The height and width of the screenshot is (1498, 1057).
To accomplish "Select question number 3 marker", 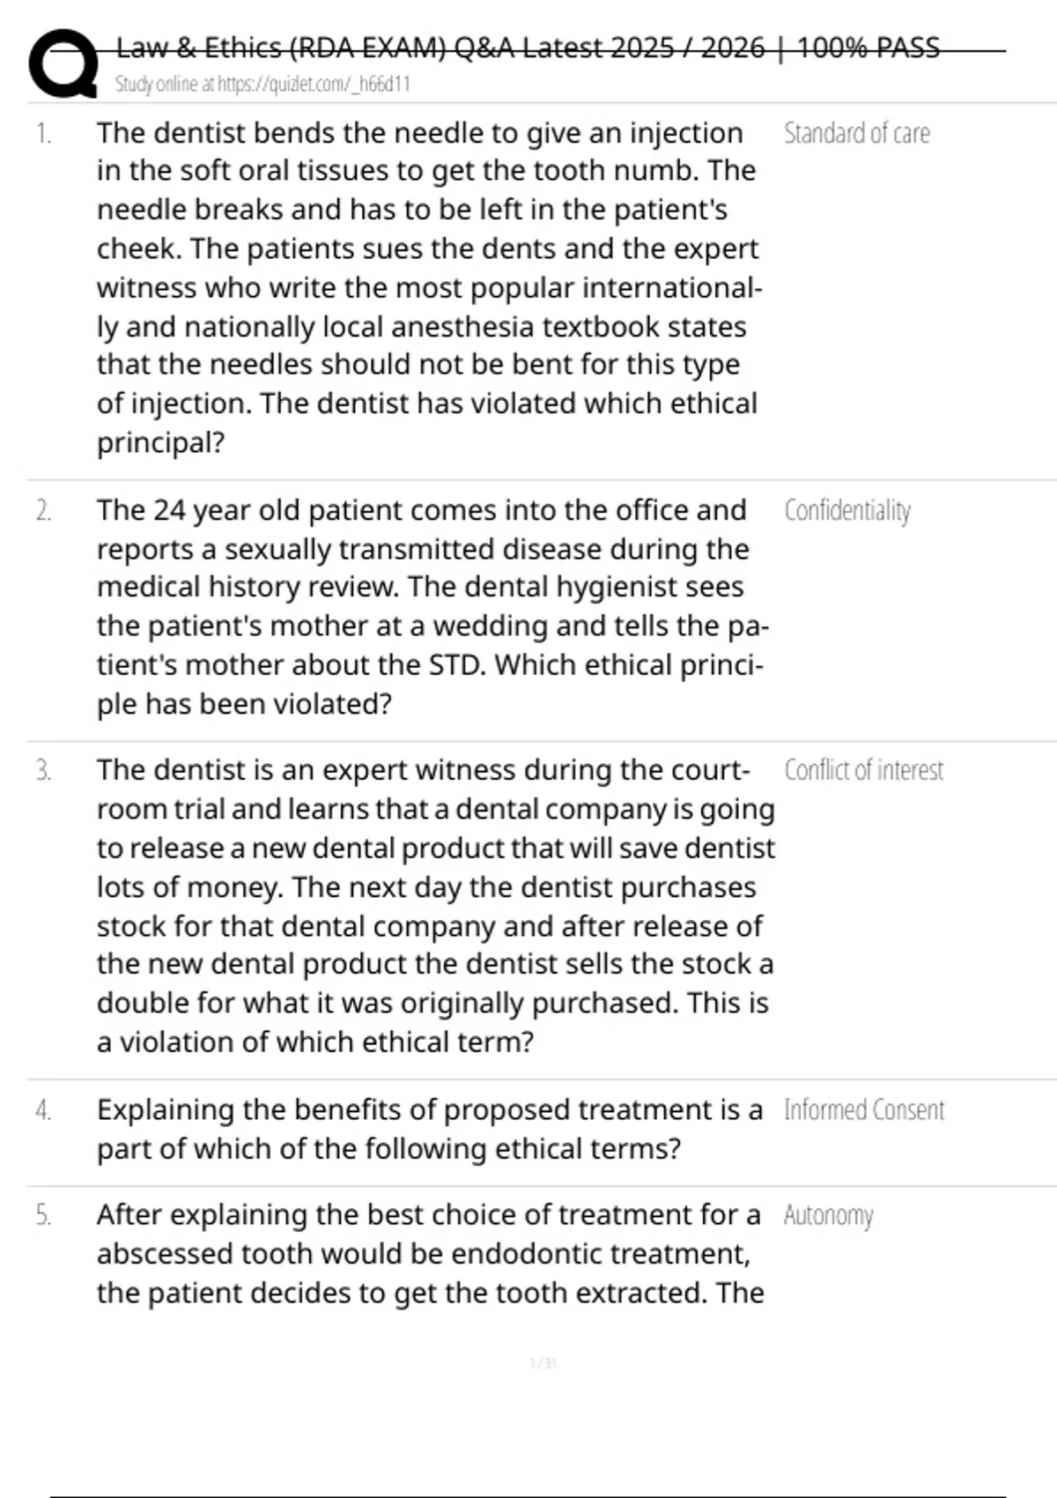I will click(43, 771).
